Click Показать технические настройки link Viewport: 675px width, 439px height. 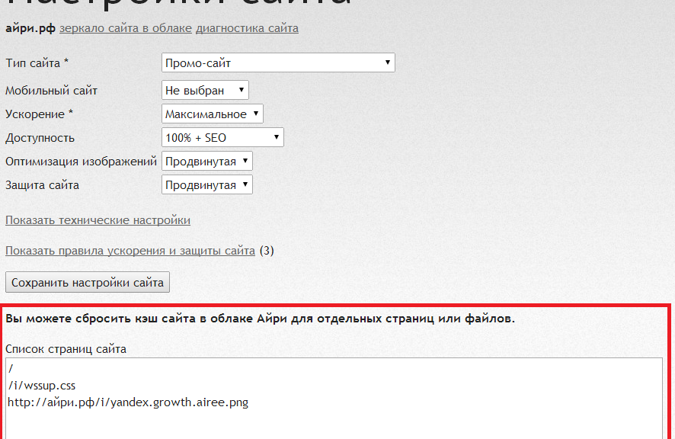pyautogui.click(x=98, y=220)
